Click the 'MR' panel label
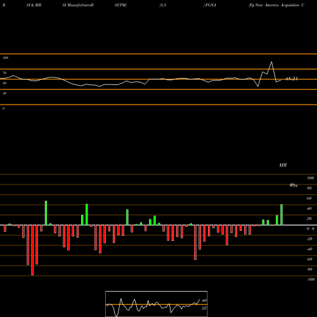317x317 pixels. [283, 165]
